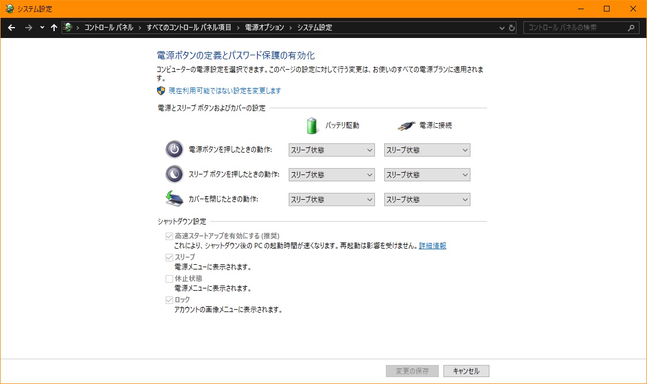
Task: Open chevron after コントロール パネル breadcrumb
Action: 140,28
